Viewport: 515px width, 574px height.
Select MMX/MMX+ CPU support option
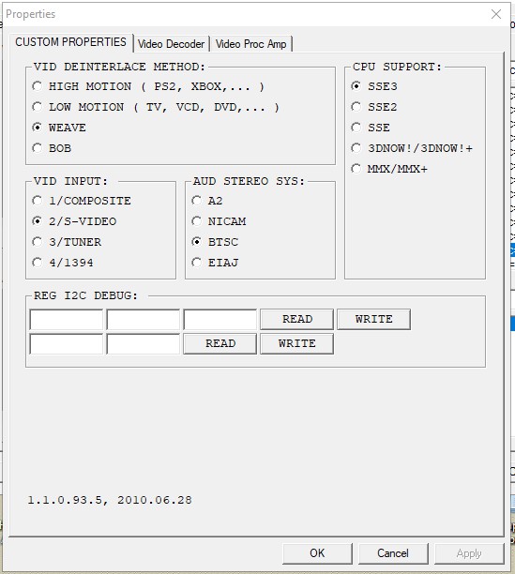(356, 169)
